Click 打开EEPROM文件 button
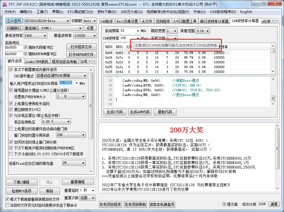284x212 pixels. [x=81, y=54]
